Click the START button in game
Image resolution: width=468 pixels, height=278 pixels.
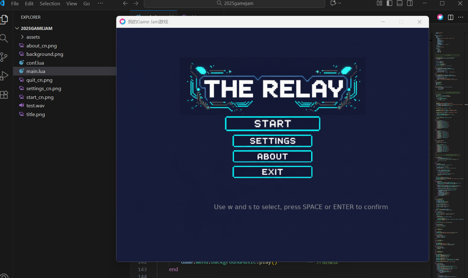pyautogui.click(x=272, y=124)
